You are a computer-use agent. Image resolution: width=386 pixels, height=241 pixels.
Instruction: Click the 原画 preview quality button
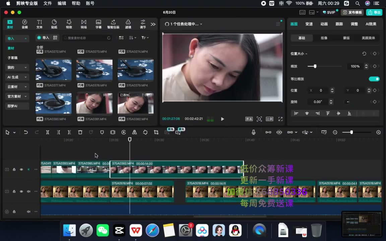coord(249,119)
